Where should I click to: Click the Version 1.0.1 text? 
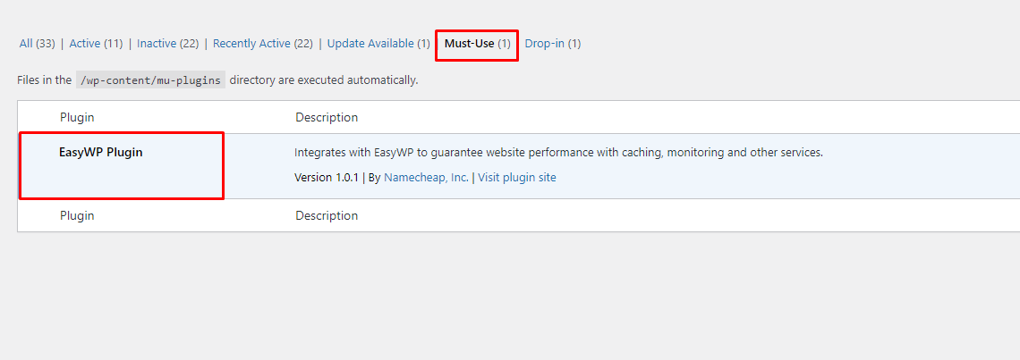coord(327,178)
